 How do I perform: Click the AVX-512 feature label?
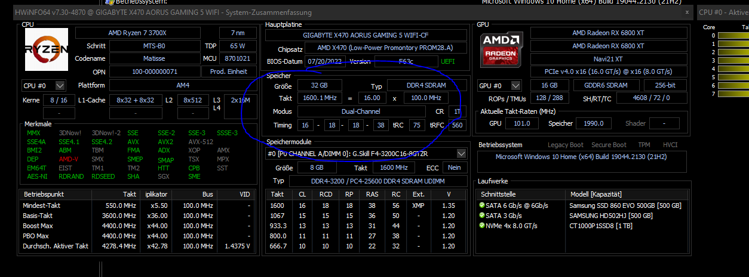click(201, 142)
